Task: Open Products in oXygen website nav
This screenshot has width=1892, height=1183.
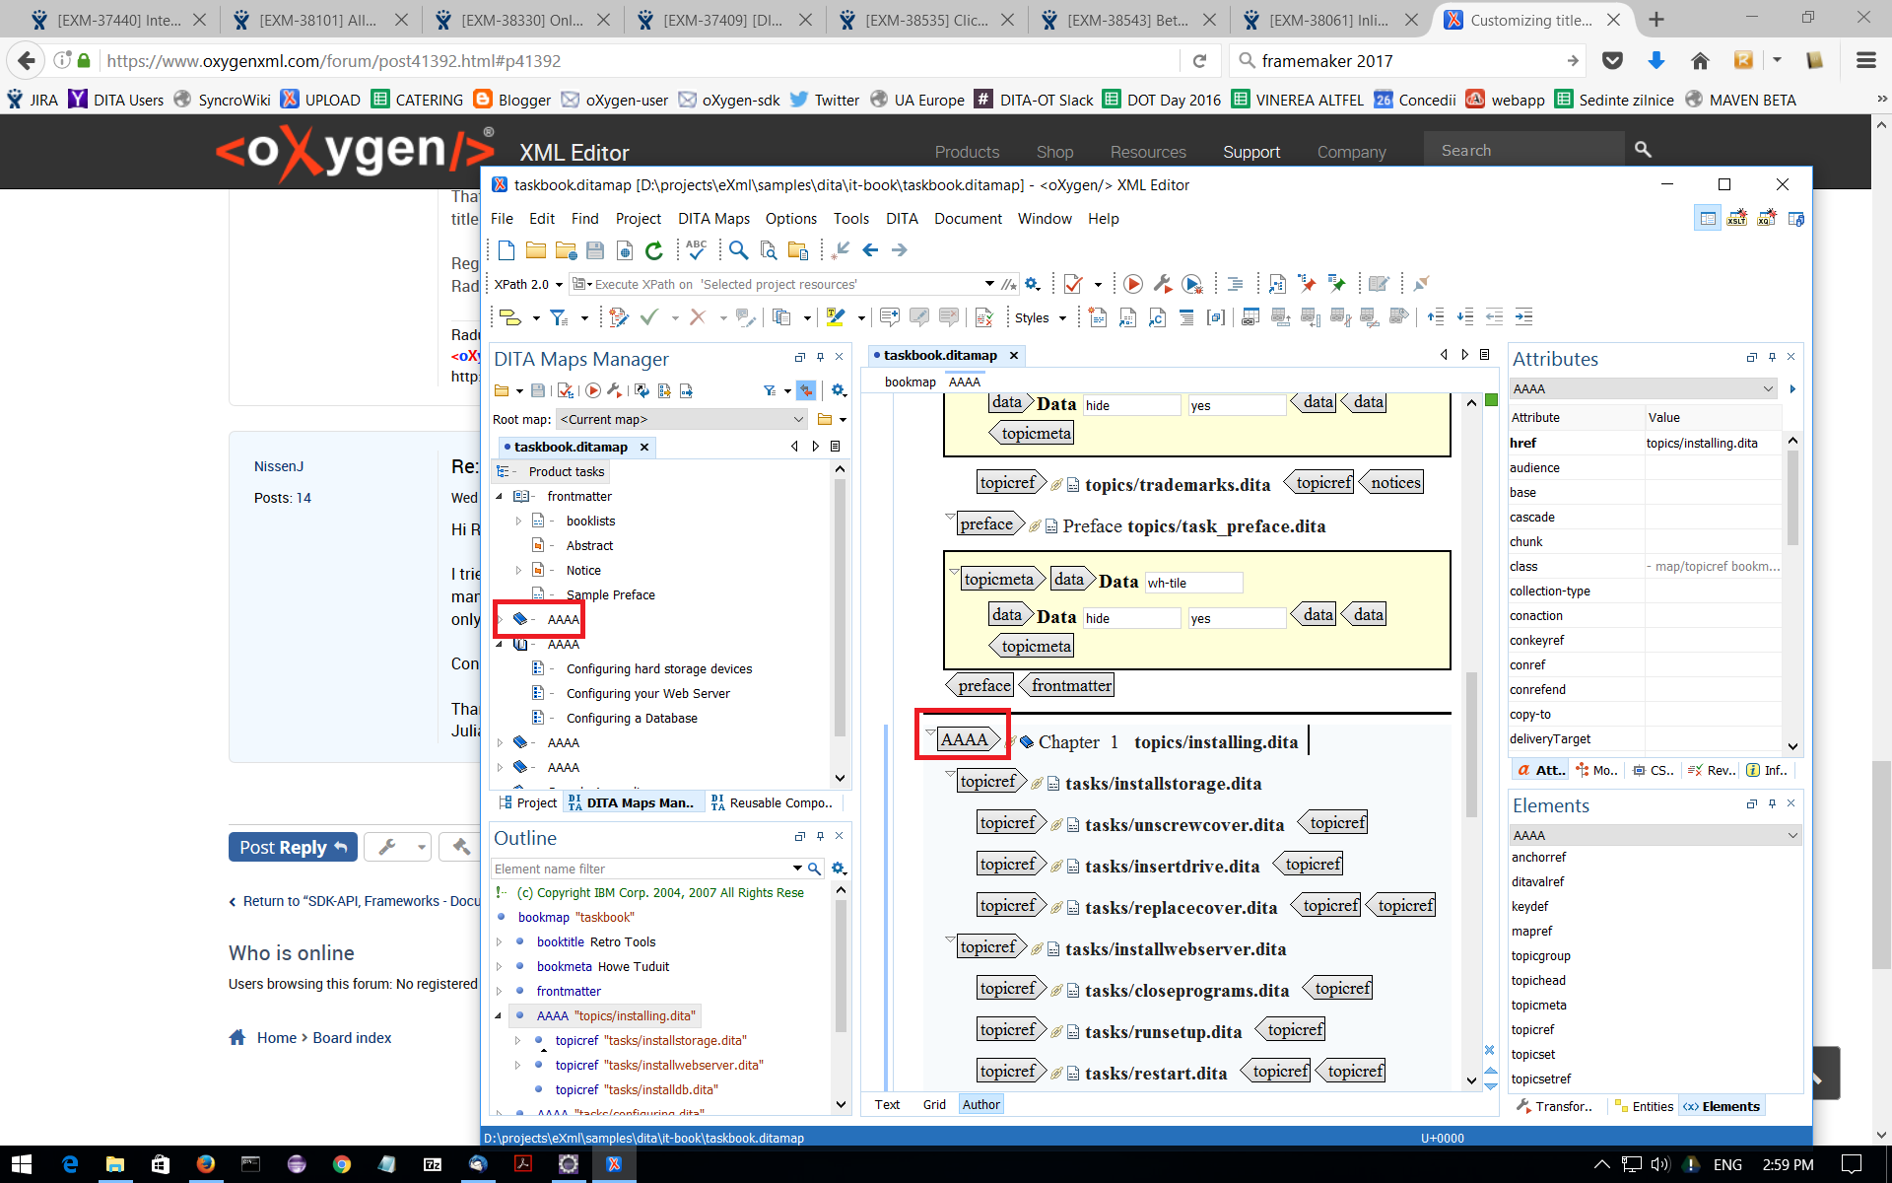Action: pos(967,152)
